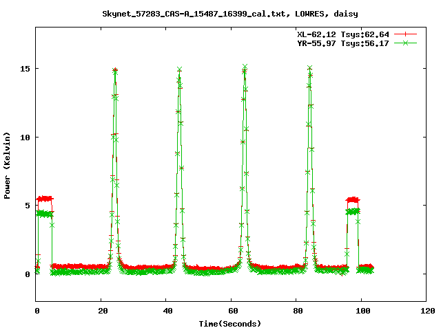441x330 pixels.
Task: Click the first peak top near 24 seconds
Action: coord(115,70)
